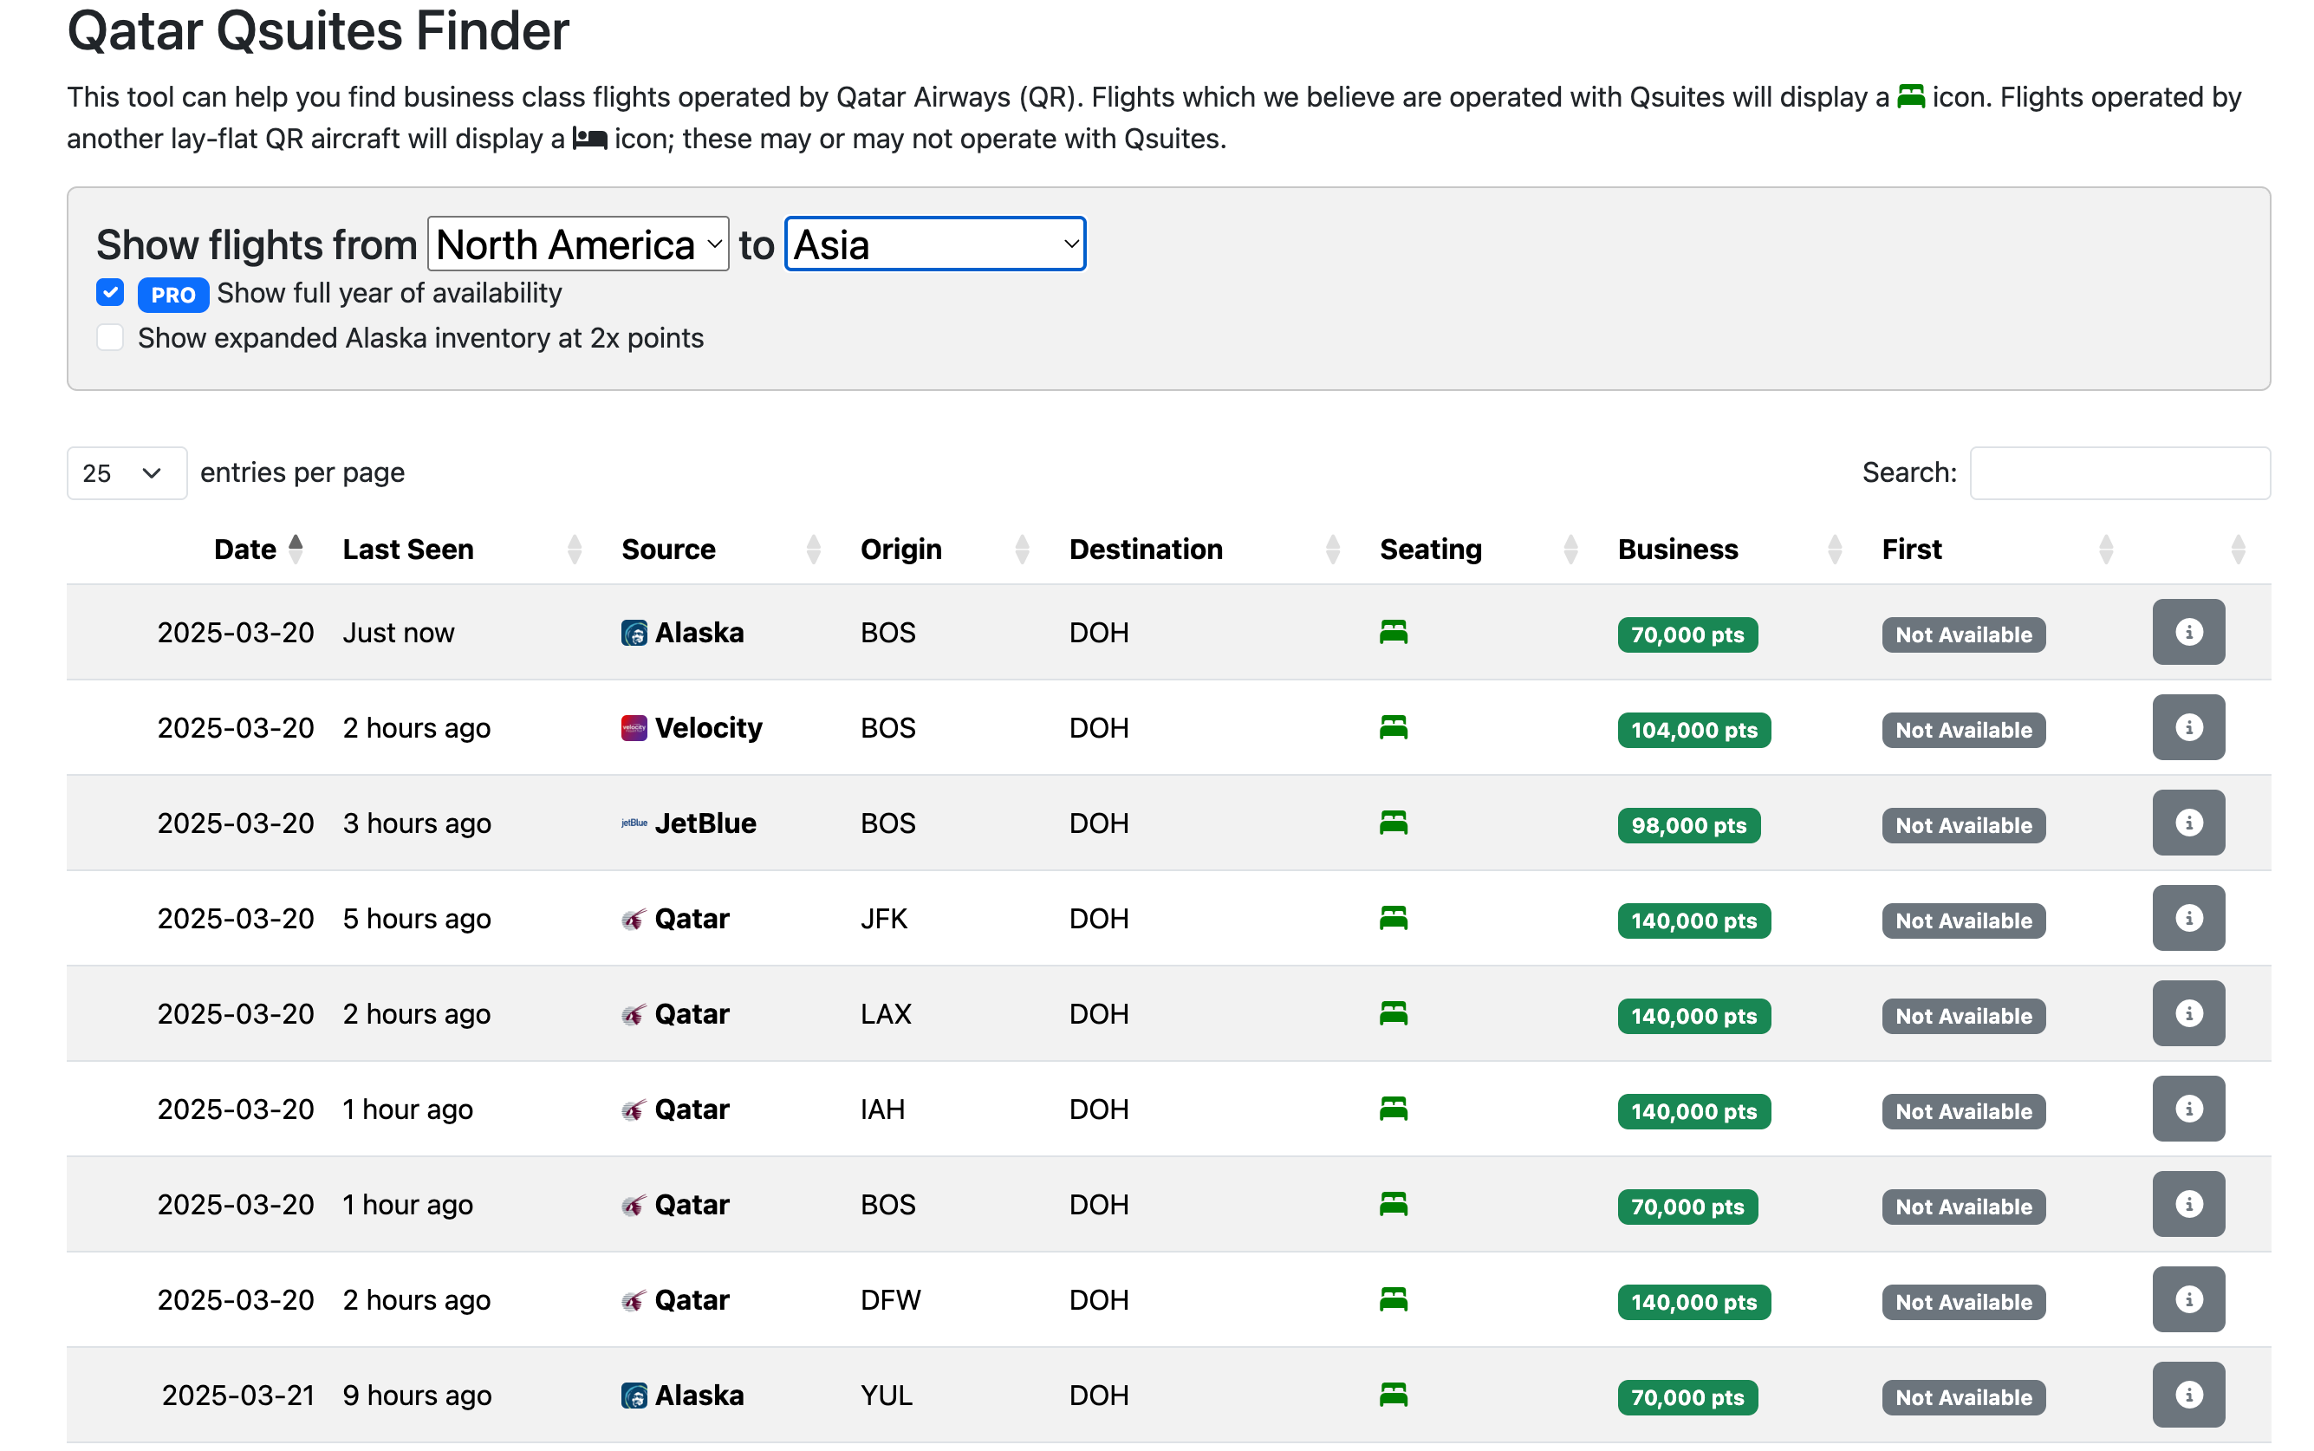Open info for Qatar DFW flight
Viewport: 2314px width, 1451px height.
click(x=2187, y=1299)
